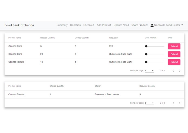Screen dimensions: 188x133
Task: Navigate to Checkout
Action: point(89,25)
